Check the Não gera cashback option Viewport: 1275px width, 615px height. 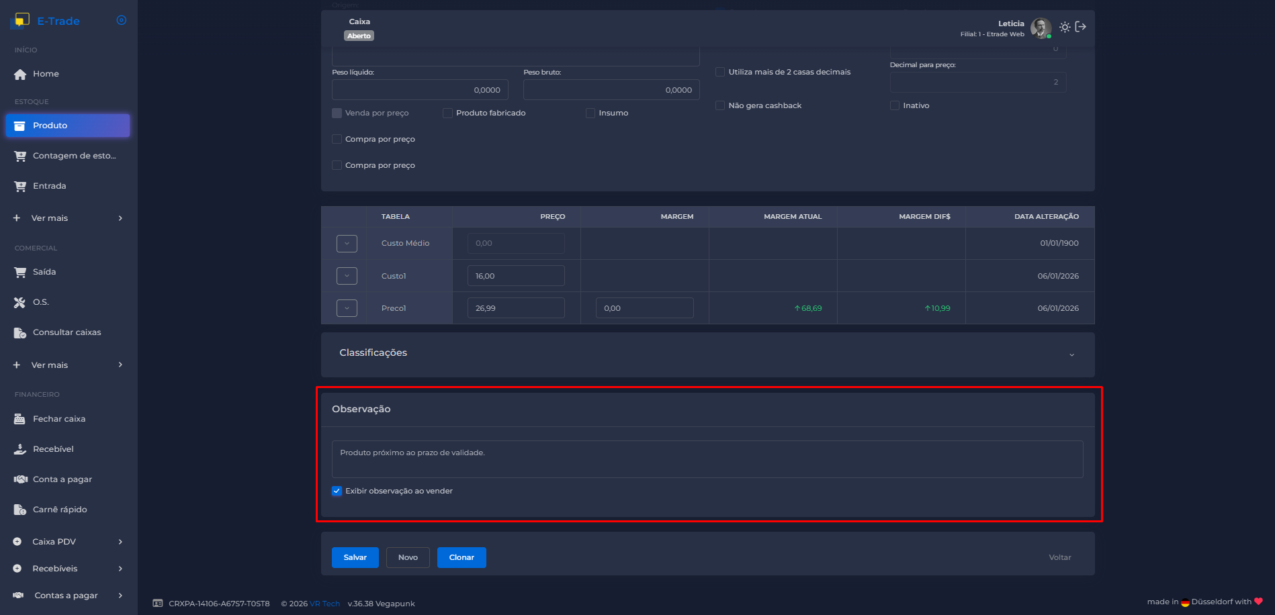pos(720,105)
